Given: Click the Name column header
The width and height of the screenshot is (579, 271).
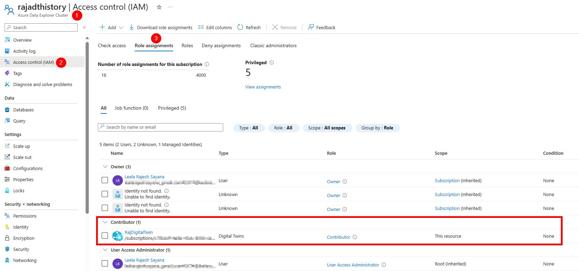Looking at the screenshot, I should [x=117, y=153].
